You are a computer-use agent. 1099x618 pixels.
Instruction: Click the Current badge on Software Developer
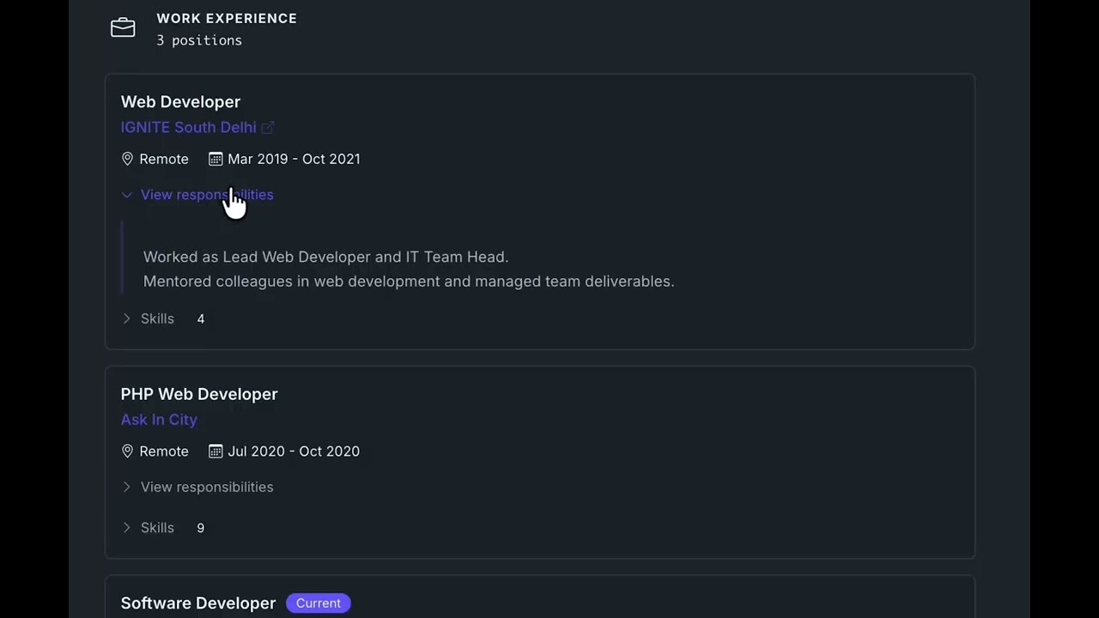tap(318, 603)
